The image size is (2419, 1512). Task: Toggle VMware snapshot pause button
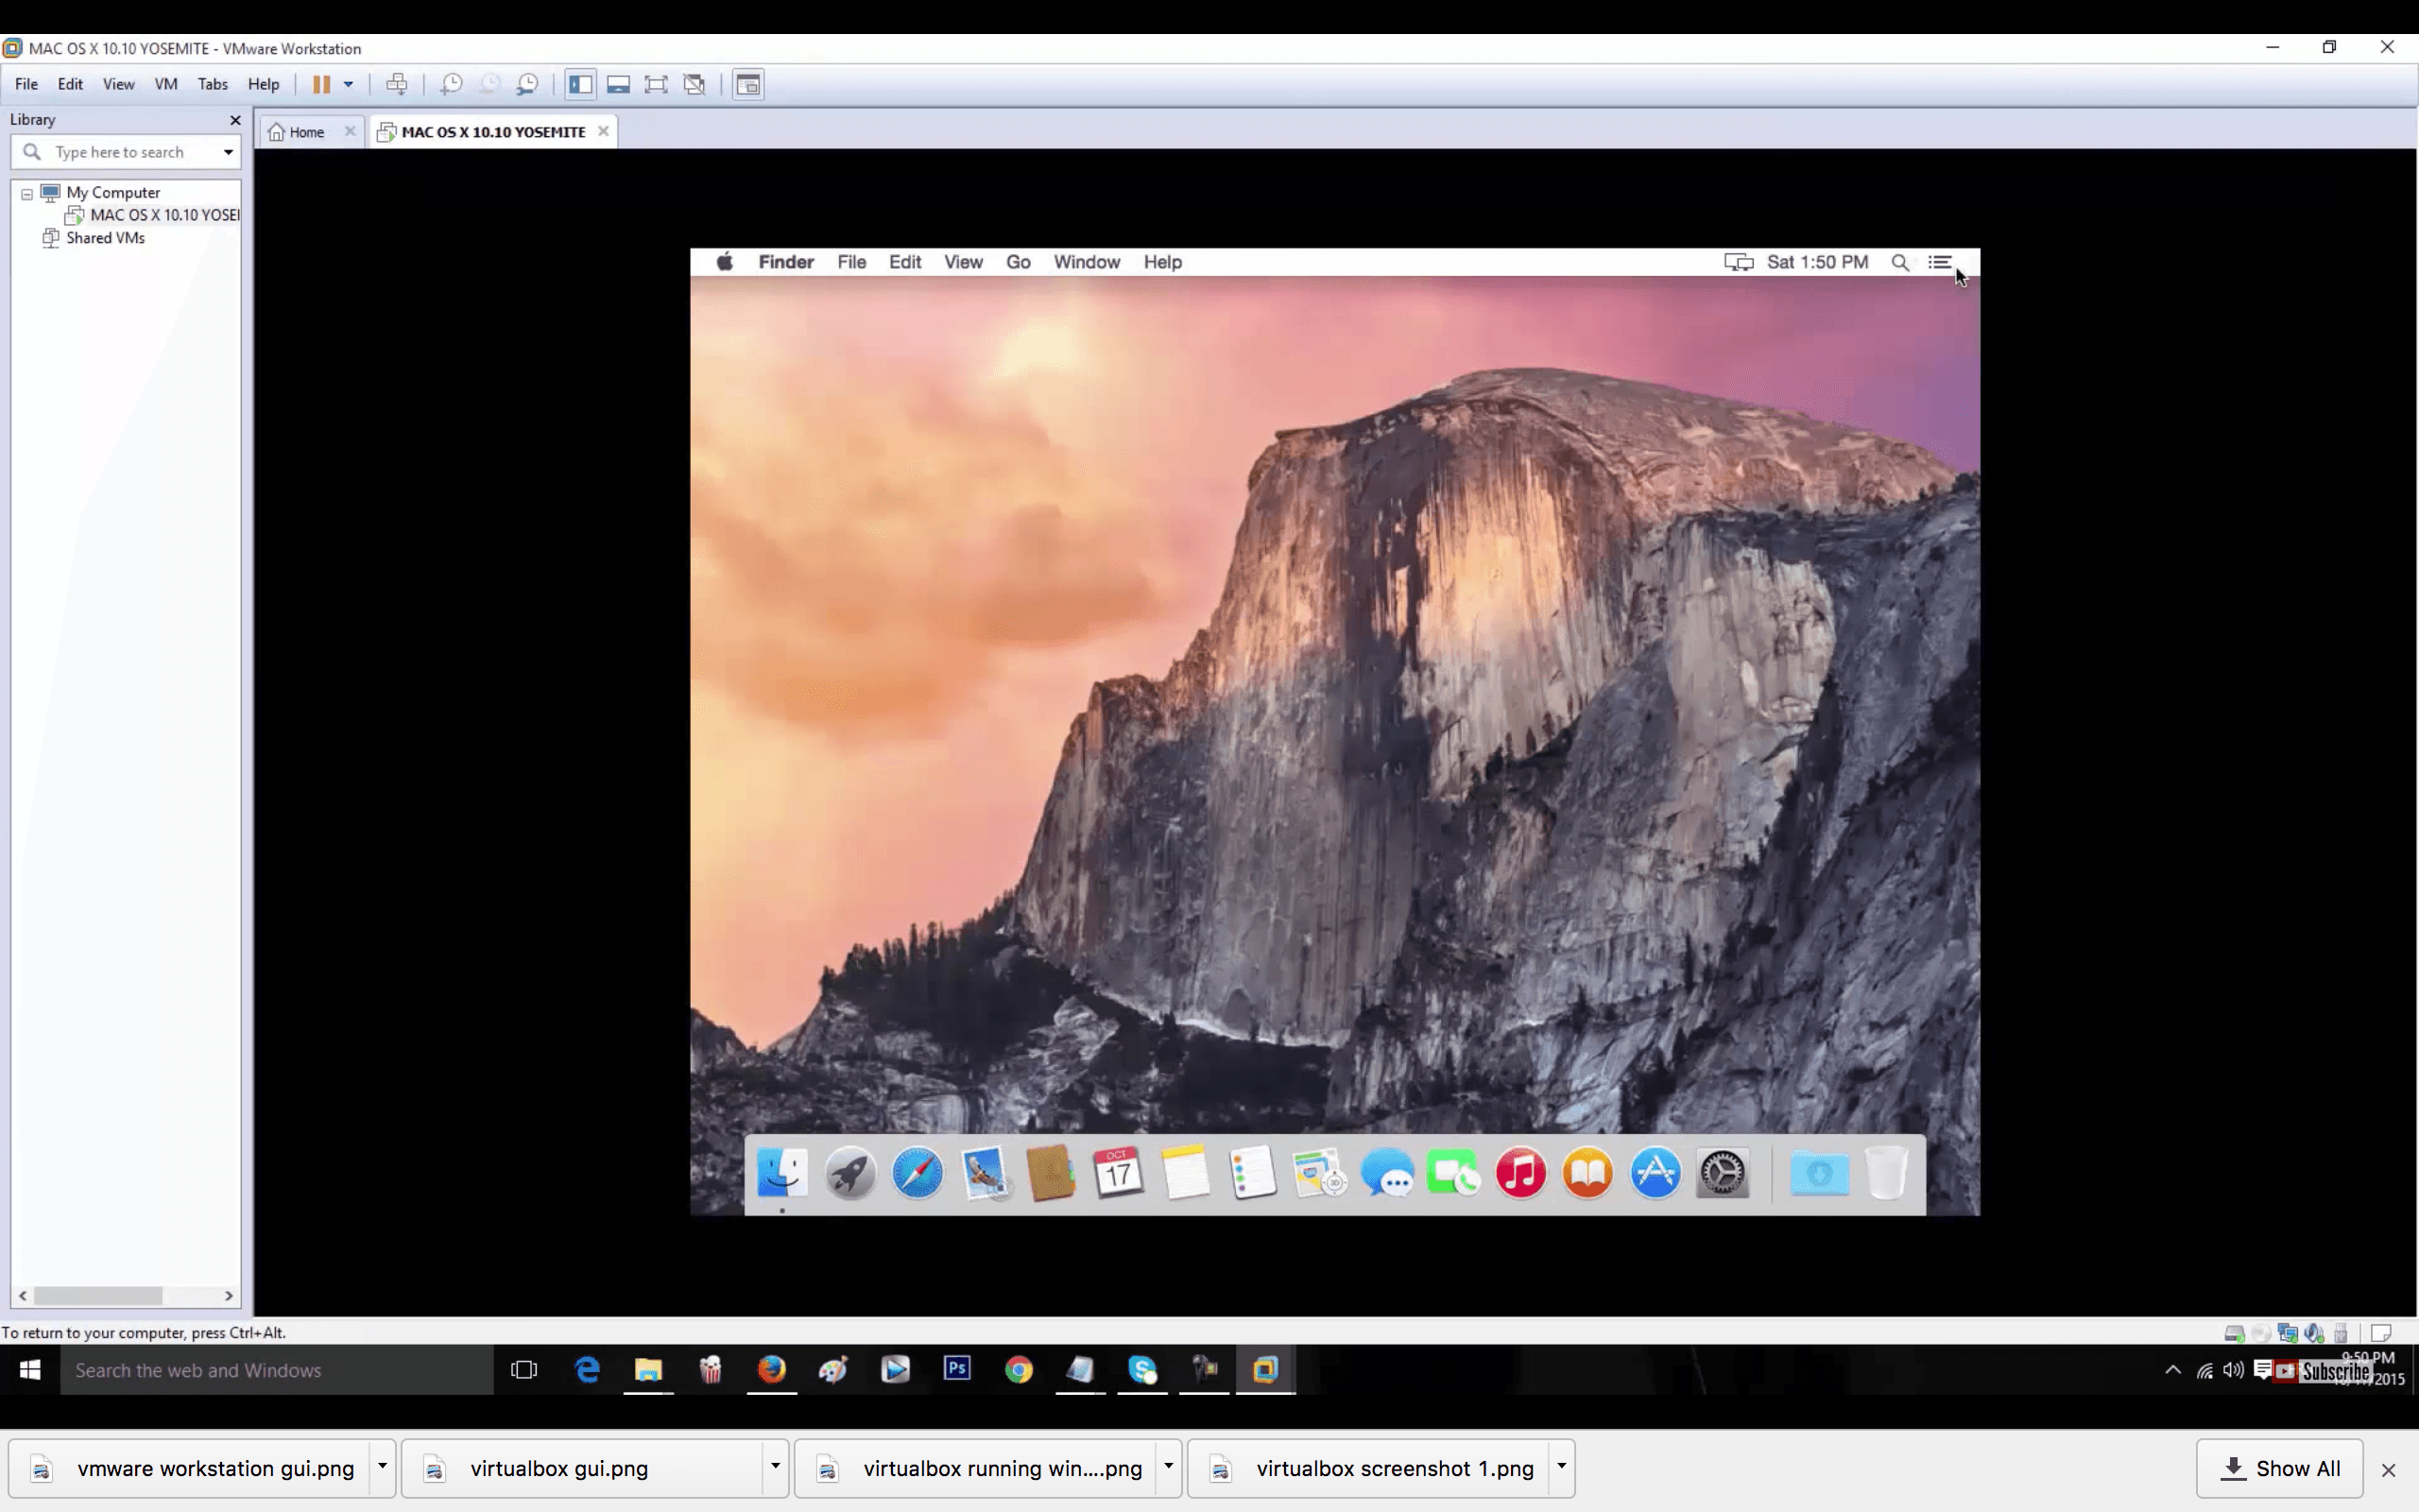[x=320, y=83]
